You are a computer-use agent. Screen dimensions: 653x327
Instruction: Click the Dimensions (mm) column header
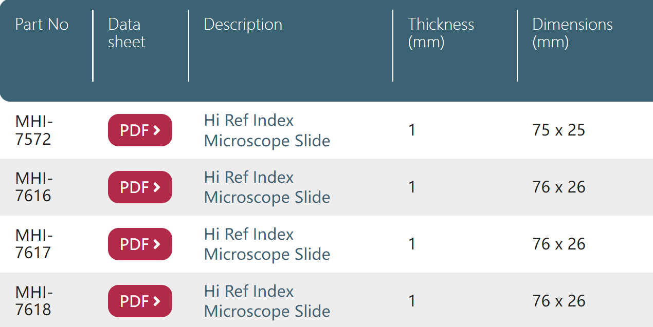pos(572,33)
